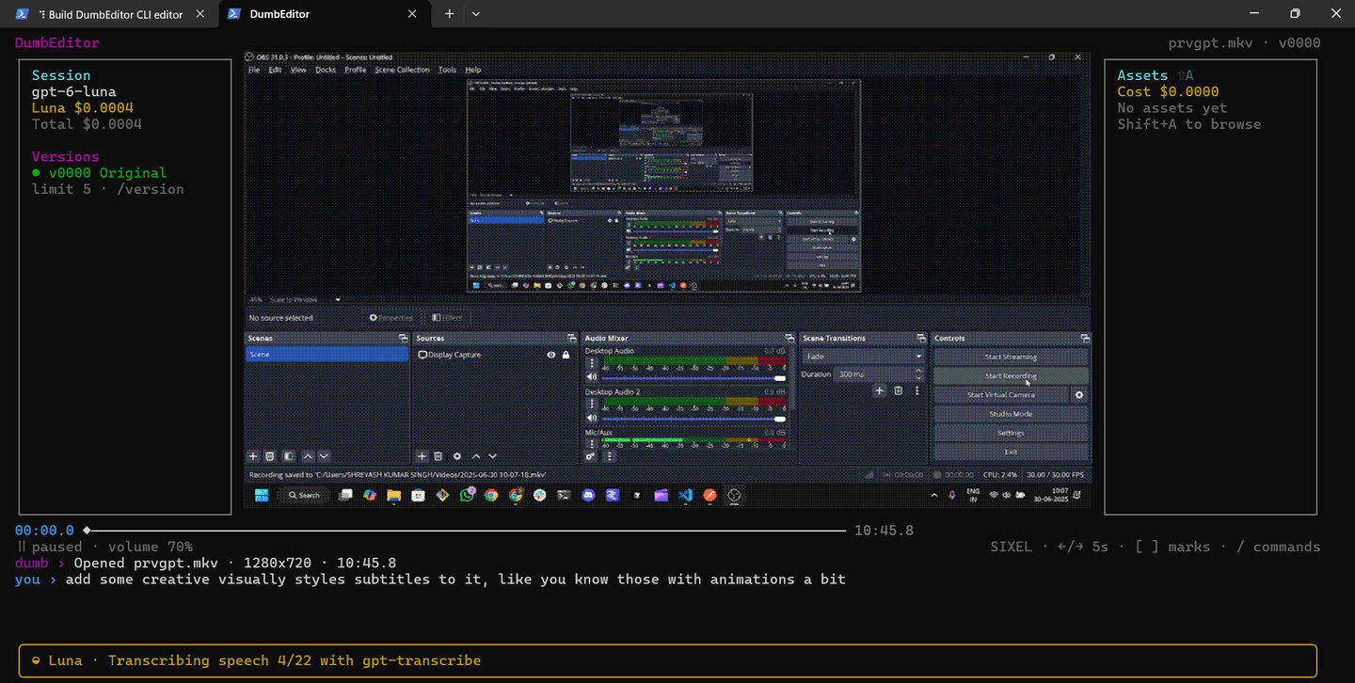1355x683 pixels.
Task: Click the "Recording saved to" status bar text
Action: pos(396,475)
